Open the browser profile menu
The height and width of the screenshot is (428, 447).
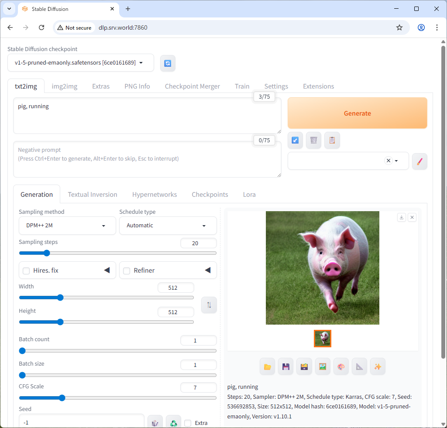click(421, 27)
